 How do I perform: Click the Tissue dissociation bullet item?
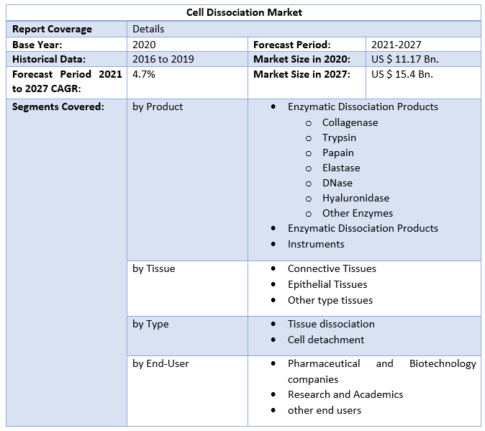point(331,324)
